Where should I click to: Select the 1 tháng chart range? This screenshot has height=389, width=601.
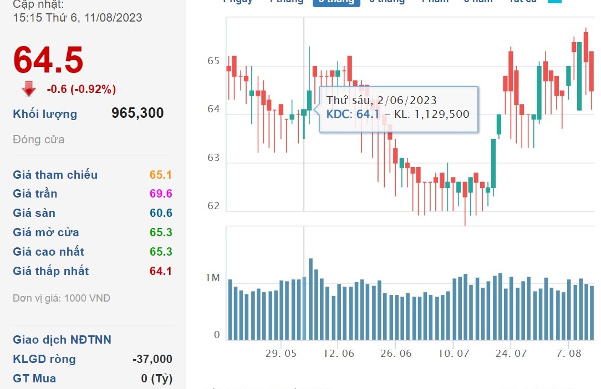click(x=286, y=2)
